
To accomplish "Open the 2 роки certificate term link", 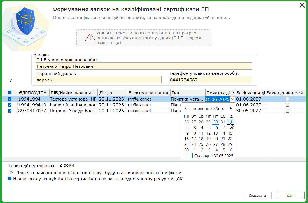I will pos(67,165).
